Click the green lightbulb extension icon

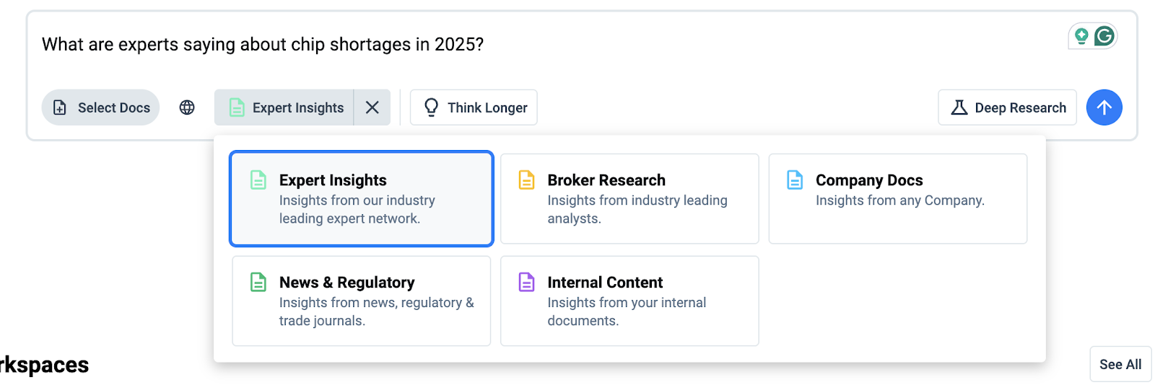point(1081,36)
